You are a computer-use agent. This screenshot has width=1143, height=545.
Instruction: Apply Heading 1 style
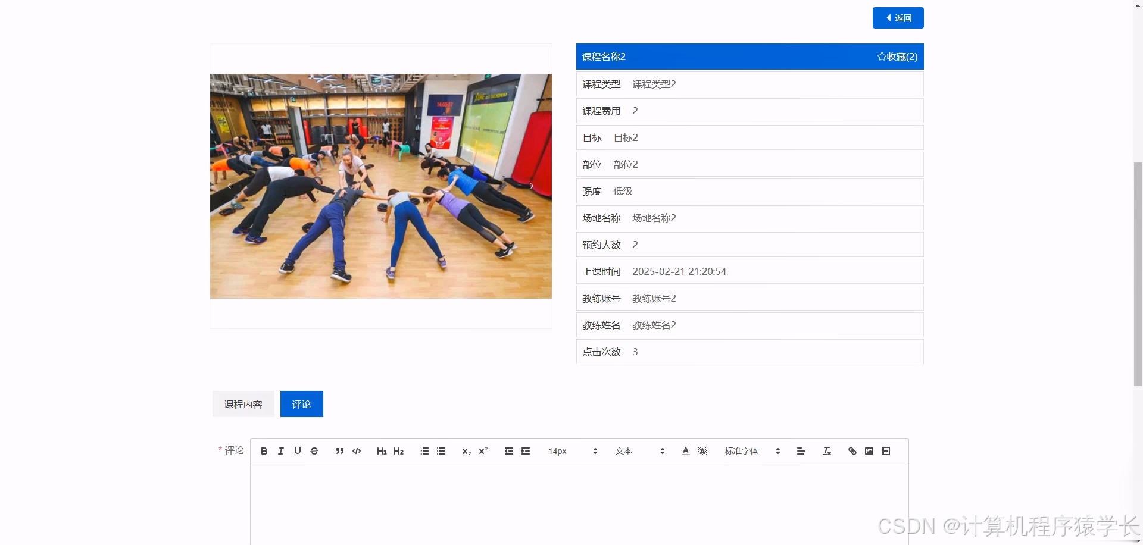coord(382,451)
